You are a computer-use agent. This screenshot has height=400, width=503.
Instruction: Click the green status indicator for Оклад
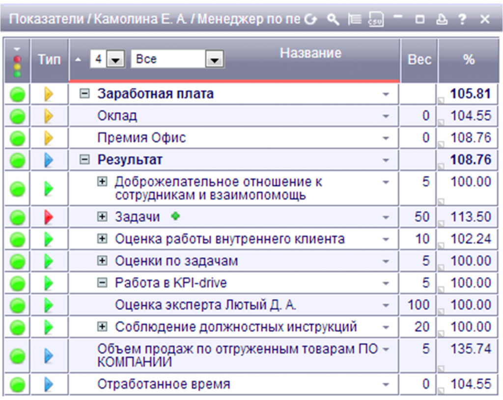(18, 116)
